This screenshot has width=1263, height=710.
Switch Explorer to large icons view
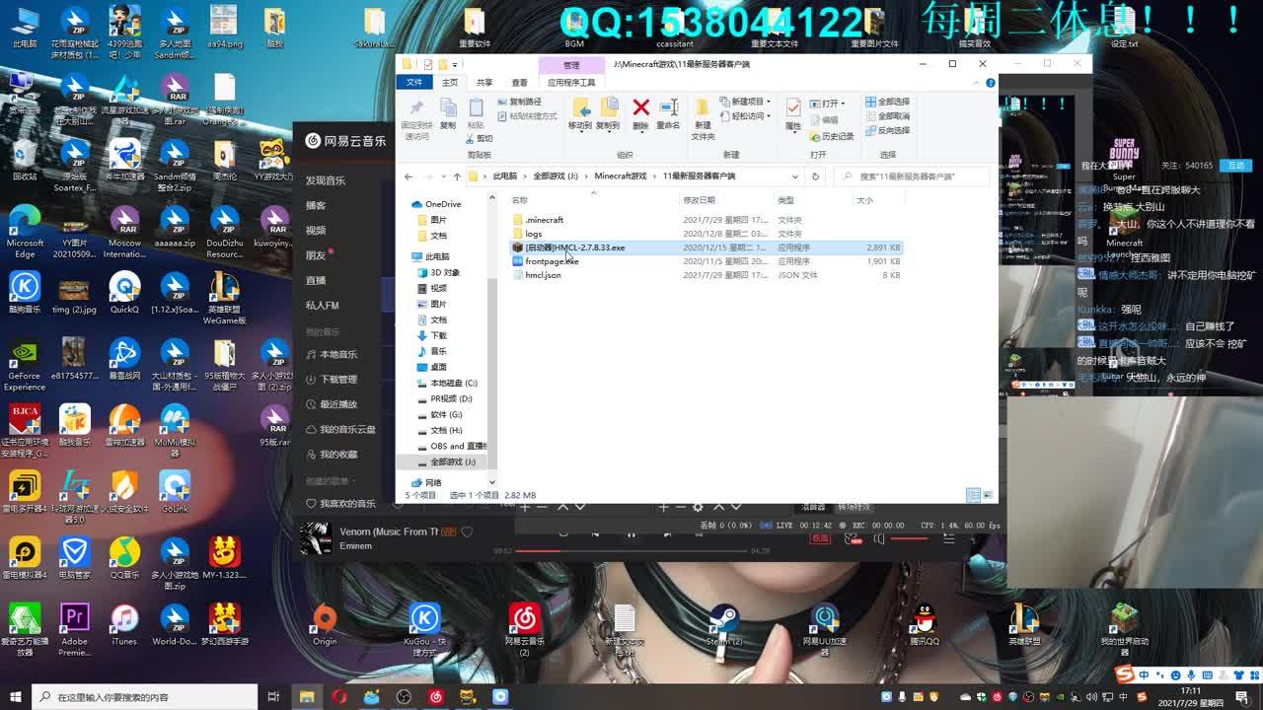pyautogui.click(x=987, y=495)
